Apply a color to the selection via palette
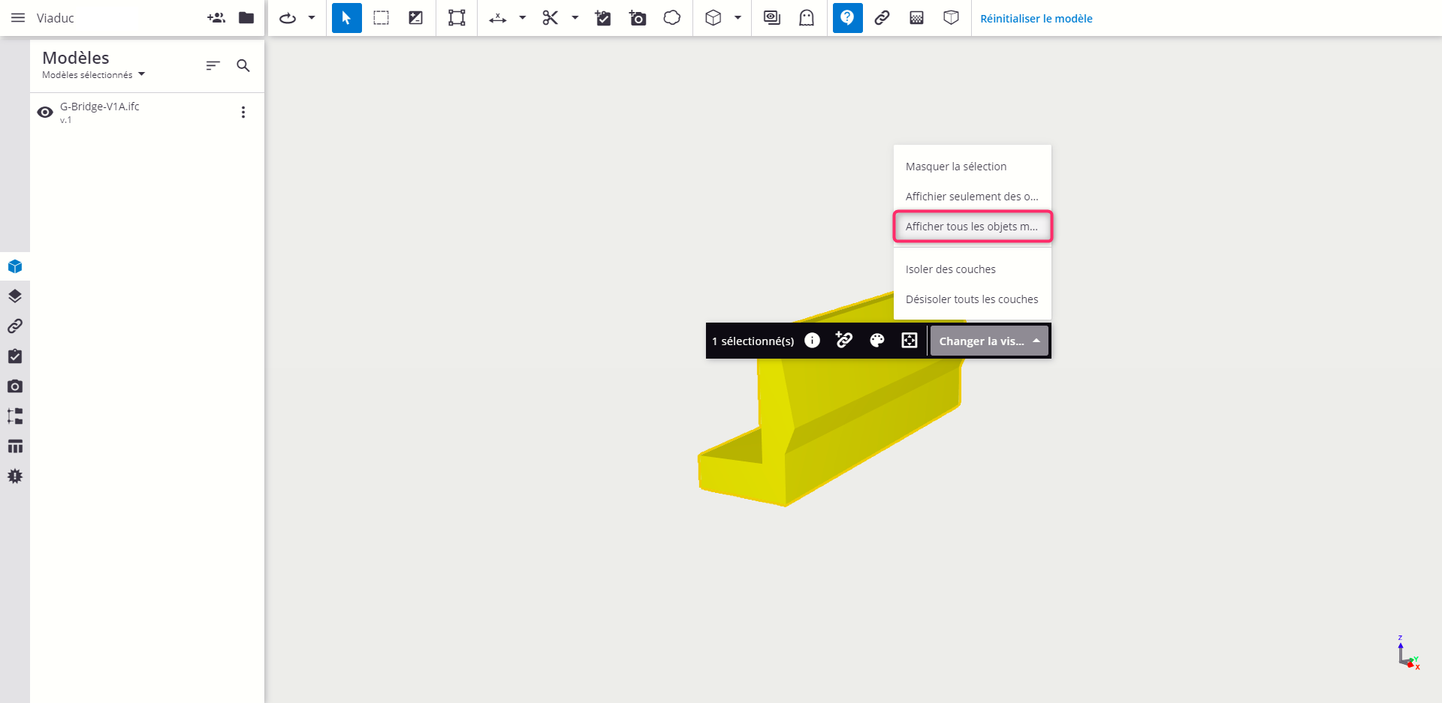 876,341
